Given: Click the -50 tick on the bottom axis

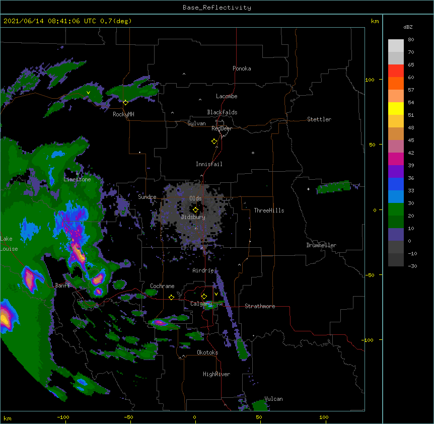Looking at the screenshot, I should (x=128, y=417).
